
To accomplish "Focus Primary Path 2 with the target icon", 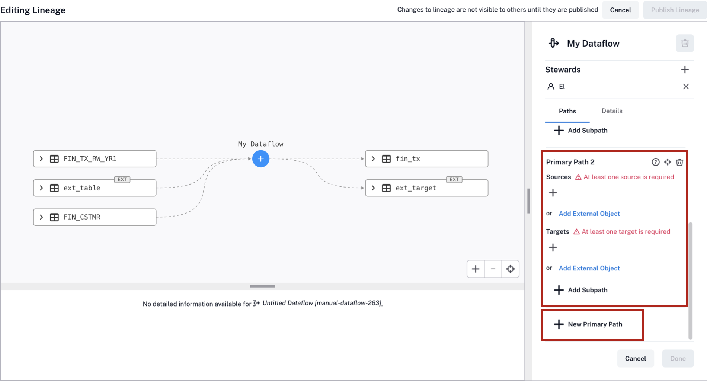I will (x=668, y=162).
